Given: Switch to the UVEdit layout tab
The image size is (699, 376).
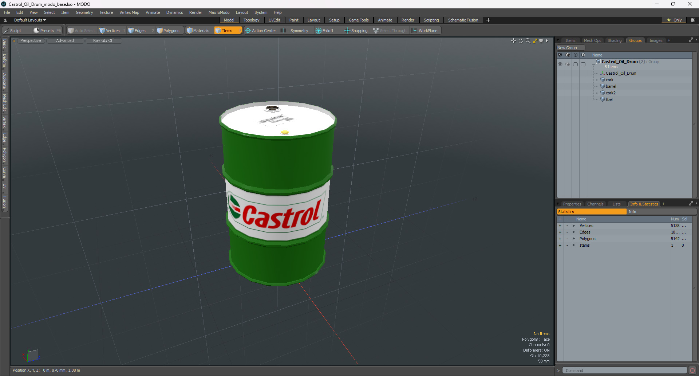Looking at the screenshot, I should (x=274, y=20).
